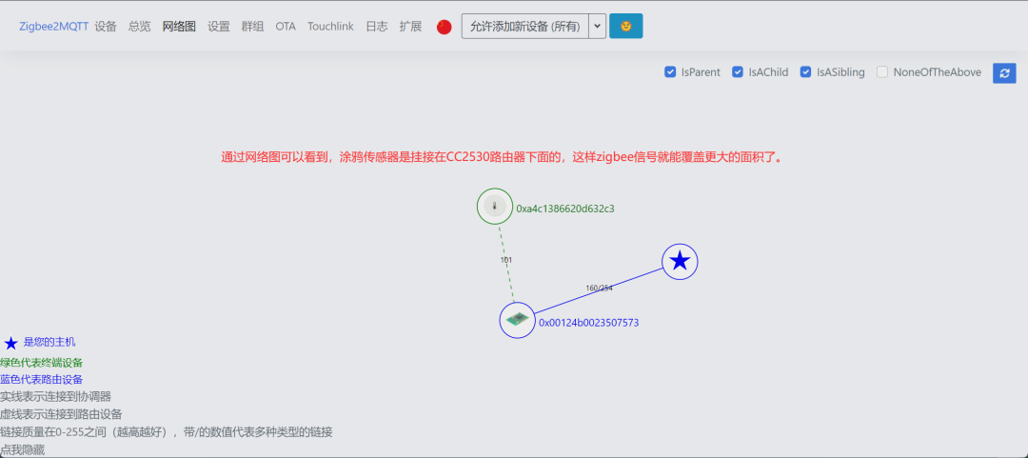Open the Touchlink page
Image resolution: width=1028 pixels, height=458 pixels.
[330, 27]
